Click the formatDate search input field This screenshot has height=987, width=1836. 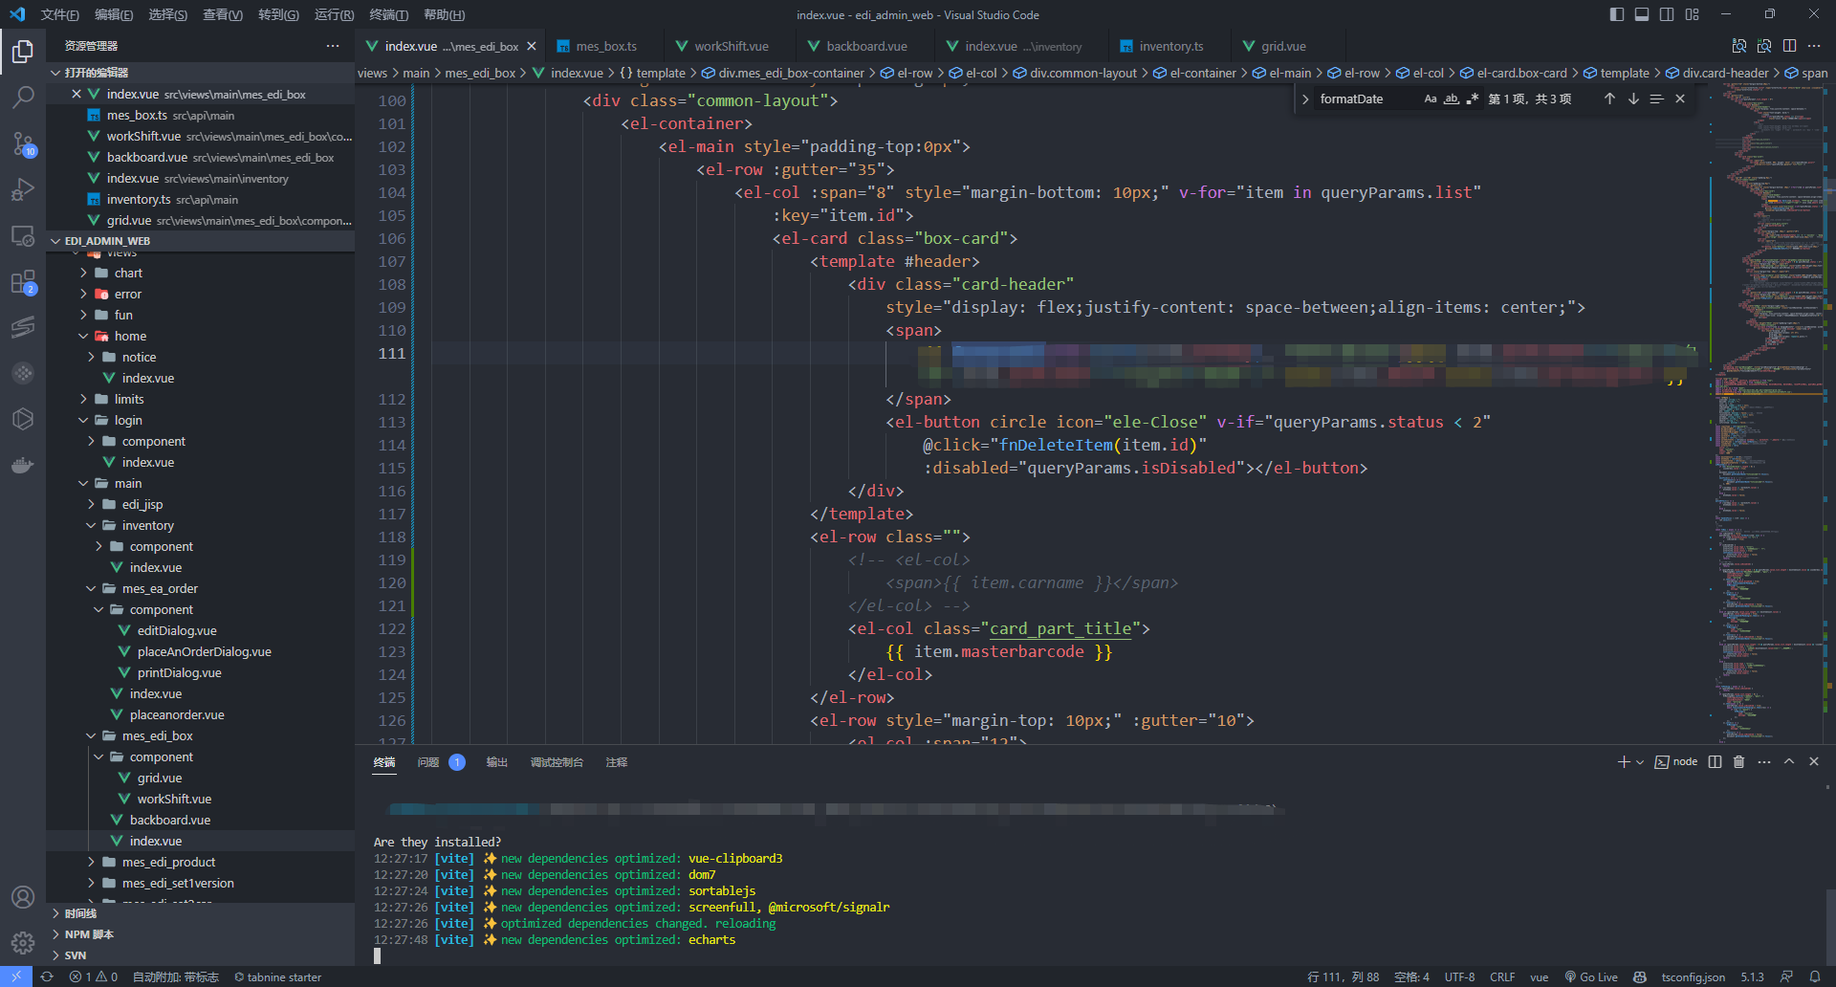coord(1367,99)
